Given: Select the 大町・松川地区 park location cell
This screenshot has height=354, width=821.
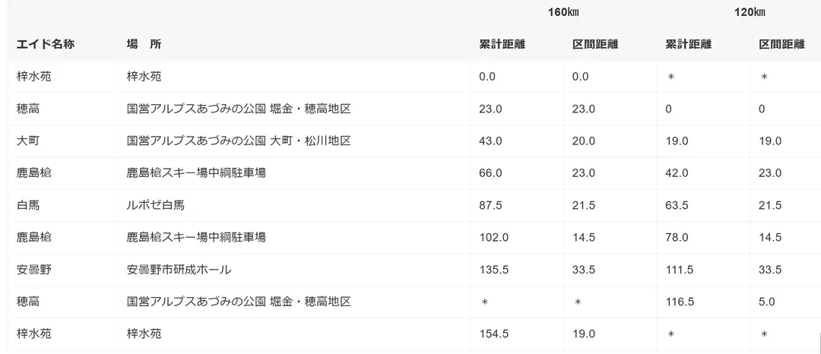Looking at the screenshot, I should click(239, 141).
